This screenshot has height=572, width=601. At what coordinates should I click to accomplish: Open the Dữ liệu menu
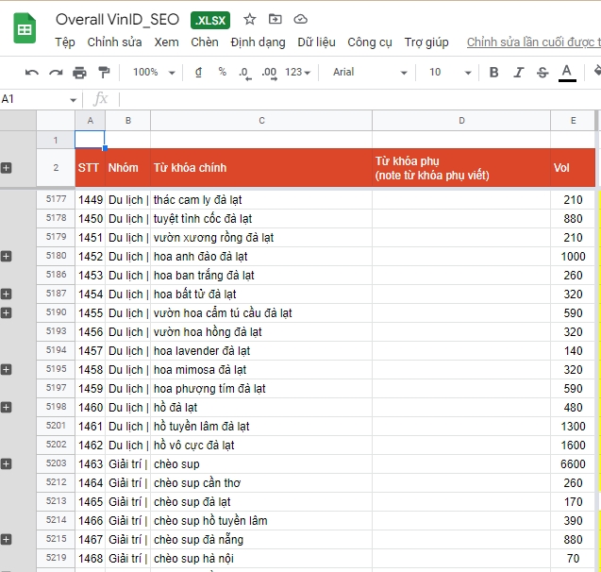(317, 42)
